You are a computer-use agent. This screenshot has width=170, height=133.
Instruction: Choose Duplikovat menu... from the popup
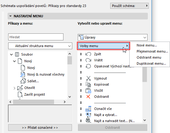click(x=151, y=63)
